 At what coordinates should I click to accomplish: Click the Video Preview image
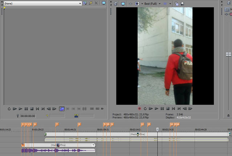pos(165,56)
